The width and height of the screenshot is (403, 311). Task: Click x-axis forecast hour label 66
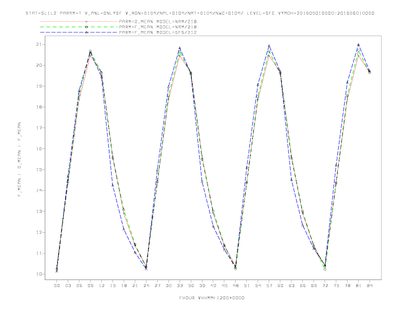[x=303, y=286]
